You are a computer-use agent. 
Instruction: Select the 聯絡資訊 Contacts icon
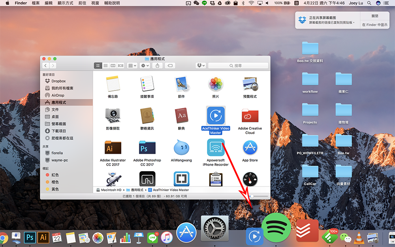(147, 116)
